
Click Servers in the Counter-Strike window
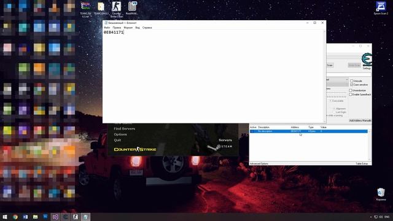click(x=225, y=140)
